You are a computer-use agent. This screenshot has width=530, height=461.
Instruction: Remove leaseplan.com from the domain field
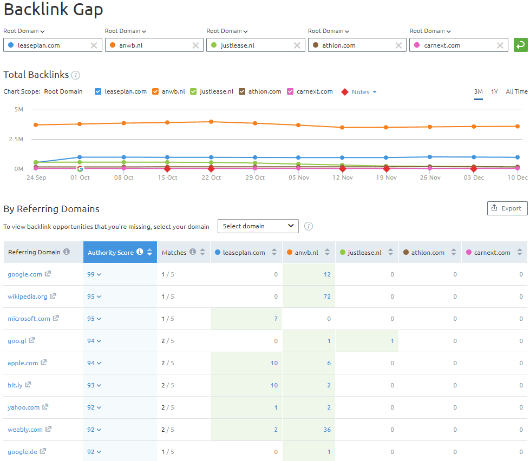pyautogui.click(x=94, y=45)
